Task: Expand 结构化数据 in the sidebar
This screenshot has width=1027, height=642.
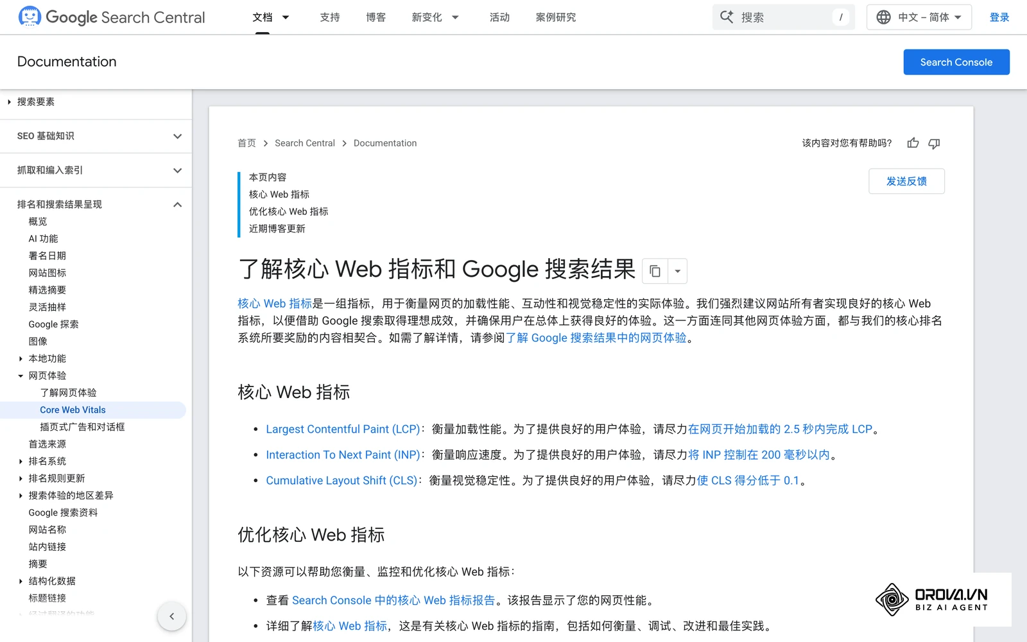Action: pyautogui.click(x=21, y=581)
